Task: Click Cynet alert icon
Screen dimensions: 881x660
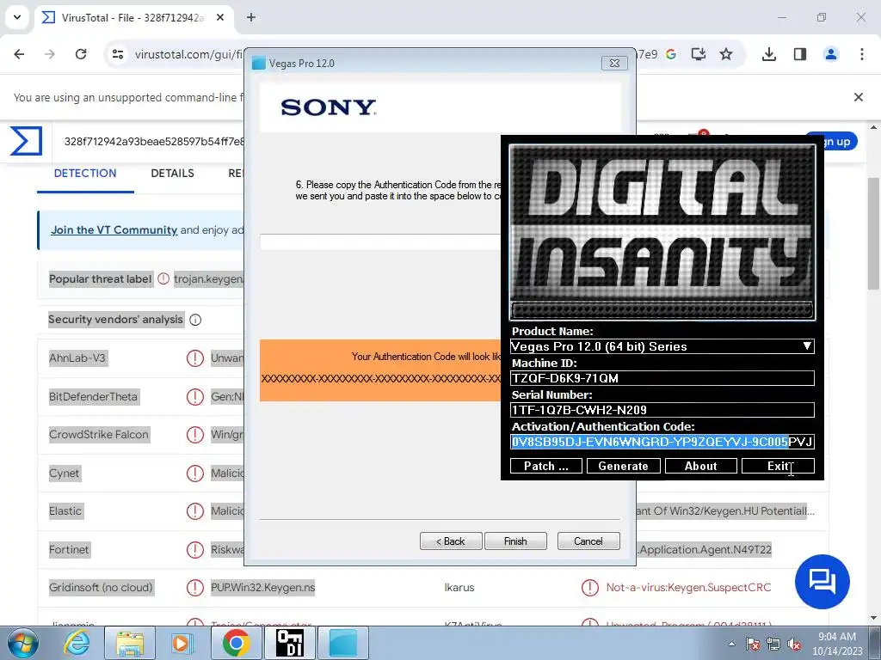Action: tap(195, 474)
